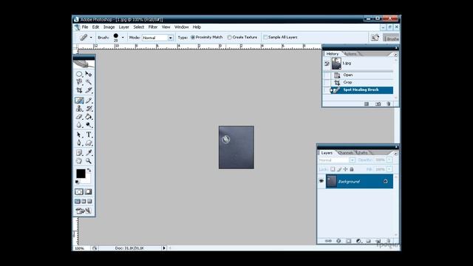The width and height of the screenshot is (473, 266).
Task: Select the Spot Healing Brush tool in toolbox
Action: click(79, 100)
